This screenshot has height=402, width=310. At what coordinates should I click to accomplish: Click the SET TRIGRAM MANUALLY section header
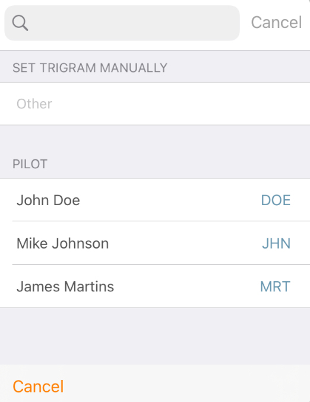(90, 68)
